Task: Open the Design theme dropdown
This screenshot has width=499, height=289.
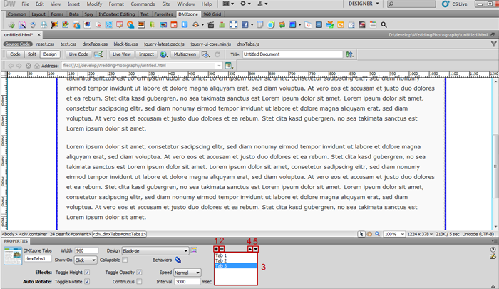Action: coord(186,251)
